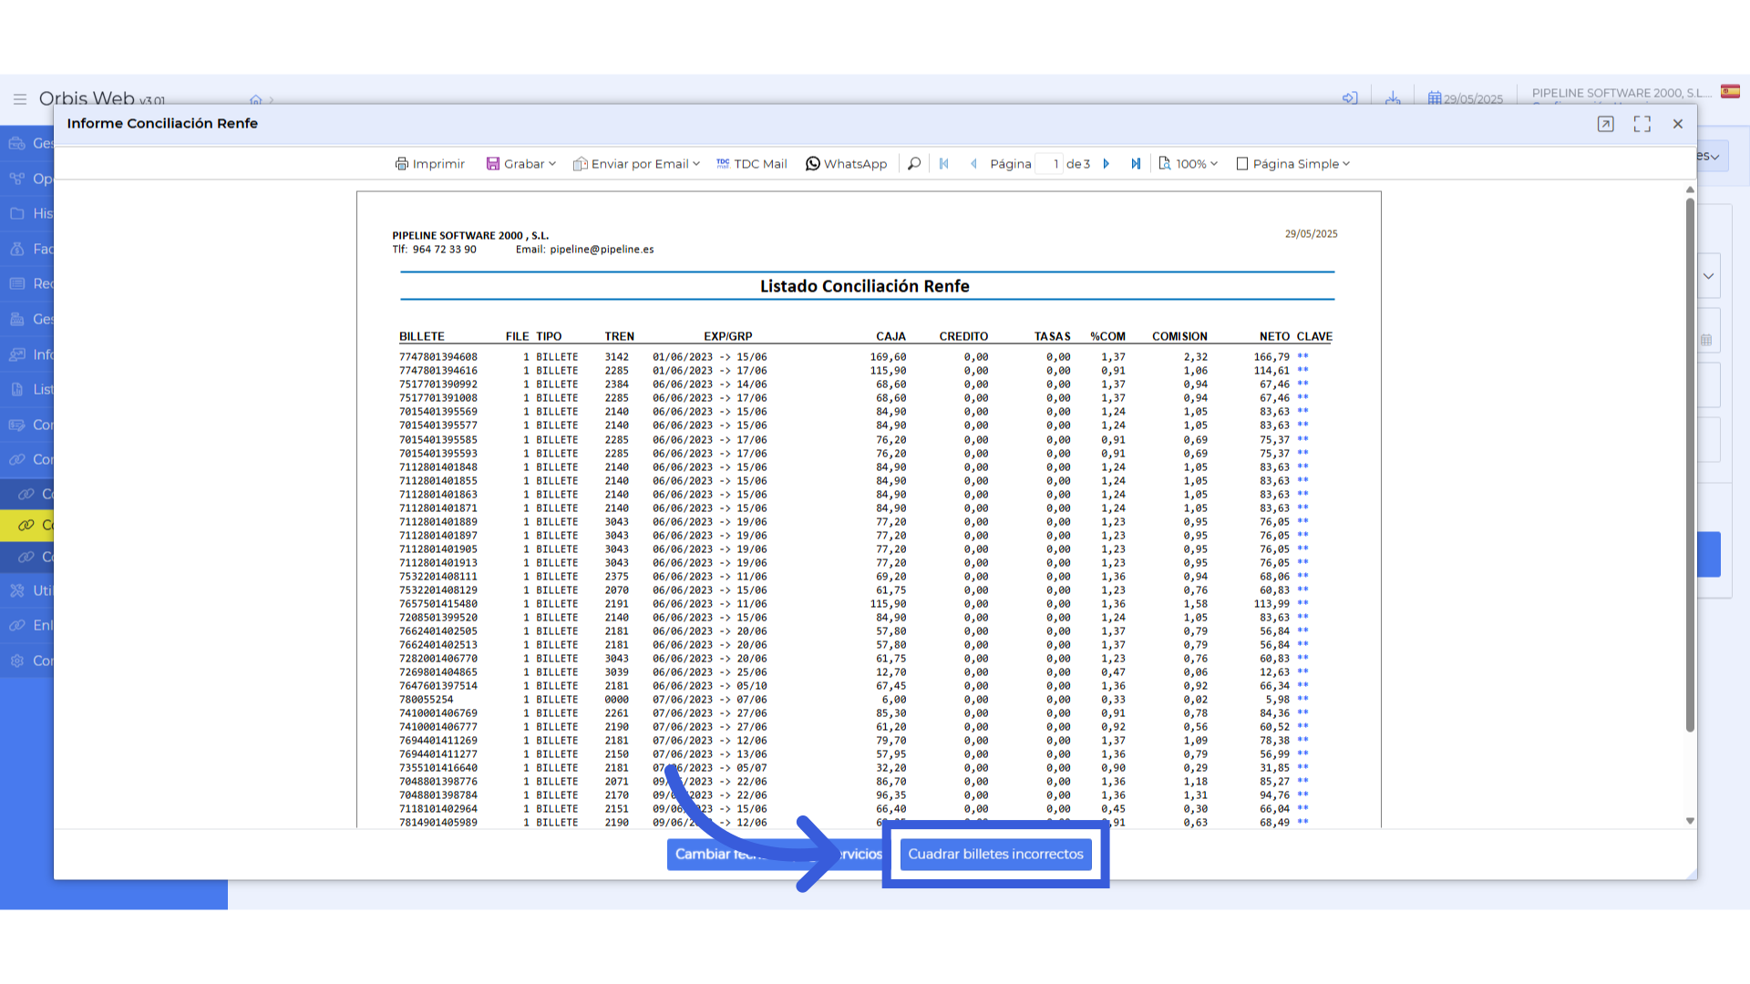Click the scroll up arrow of report

click(x=1690, y=190)
